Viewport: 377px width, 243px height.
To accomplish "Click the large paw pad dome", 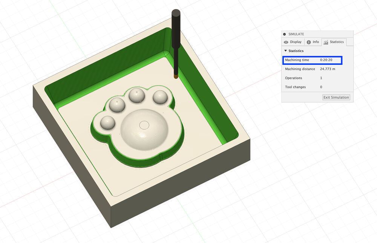I will [144, 130].
